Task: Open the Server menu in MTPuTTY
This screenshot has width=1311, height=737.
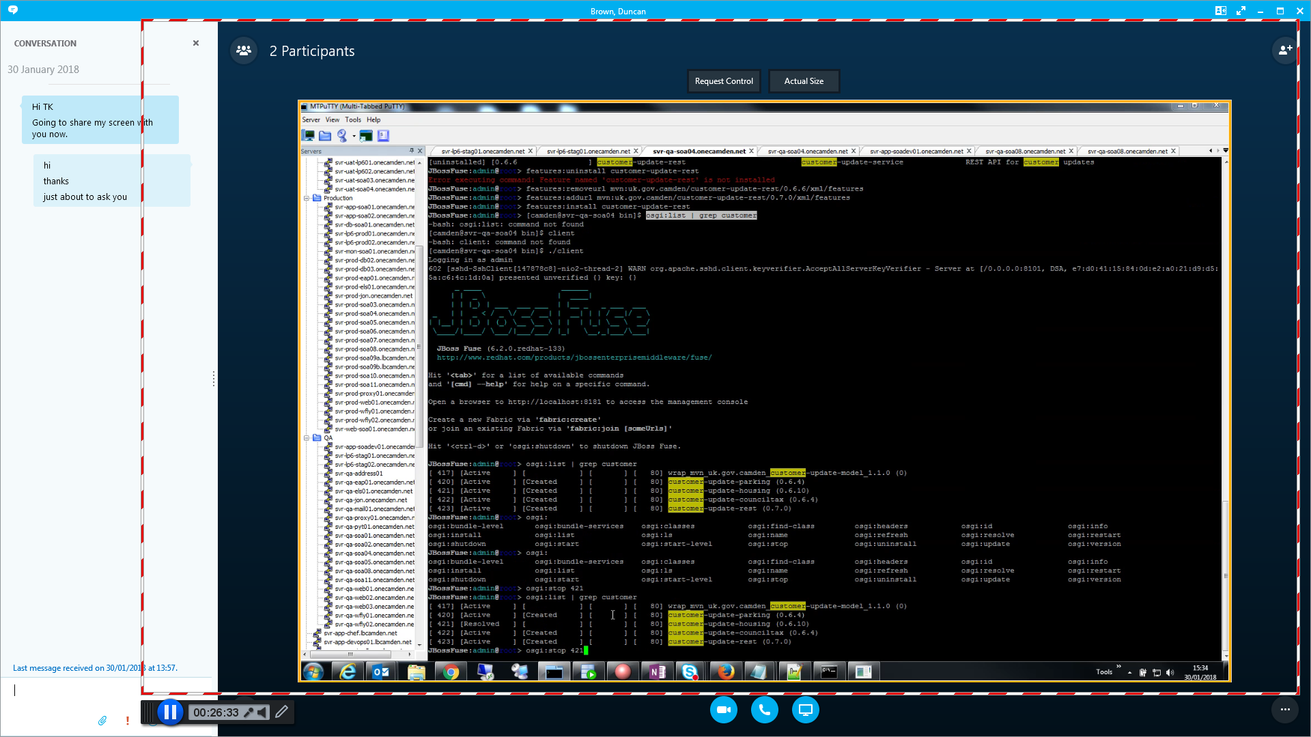Action: coord(311,120)
